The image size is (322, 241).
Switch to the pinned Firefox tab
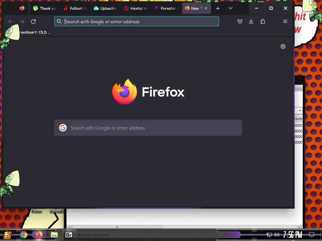pos(22,8)
